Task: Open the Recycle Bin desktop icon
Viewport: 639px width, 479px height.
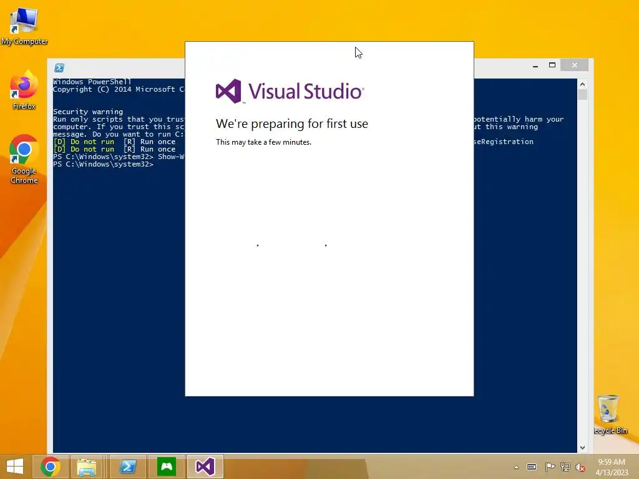Action: pyautogui.click(x=610, y=415)
